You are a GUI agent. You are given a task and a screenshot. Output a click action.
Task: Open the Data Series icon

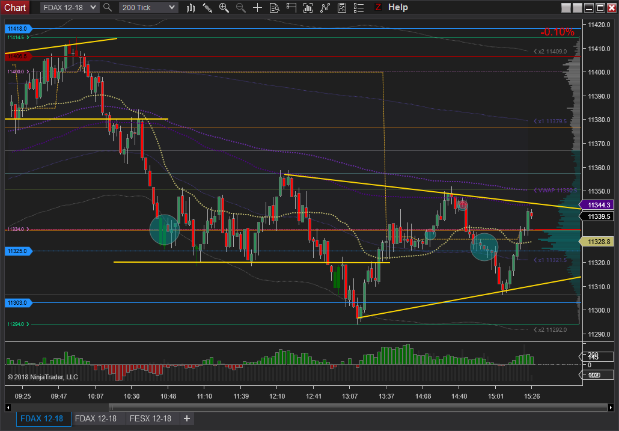[308, 7]
